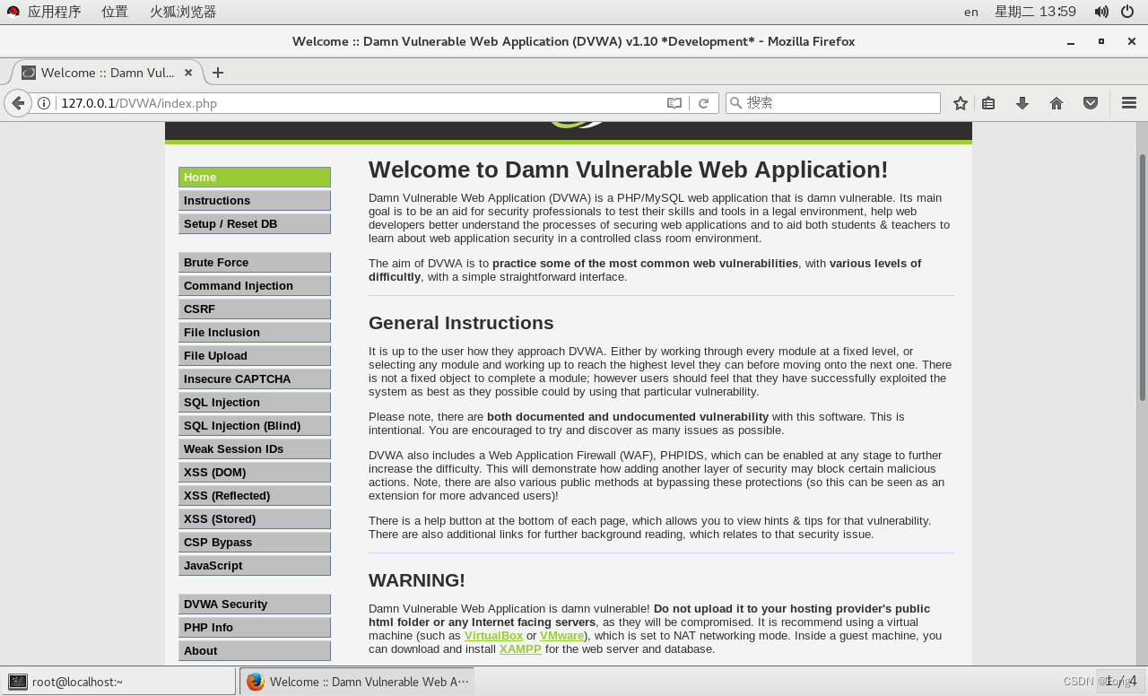Switch input language indicator 'en'
Image resolution: width=1148 pixels, height=696 pixels.
click(971, 12)
